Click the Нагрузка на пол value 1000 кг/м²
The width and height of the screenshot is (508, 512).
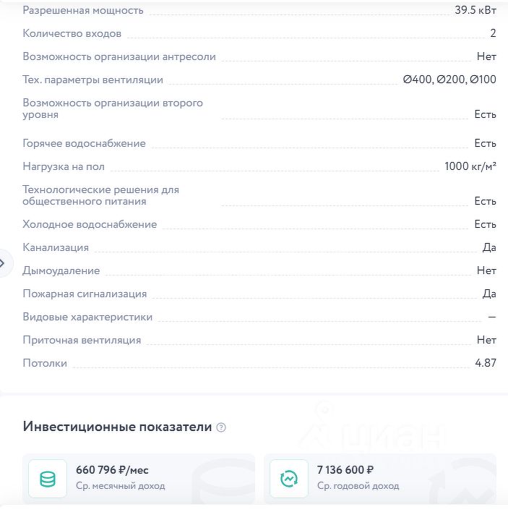click(x=470, y=166)
